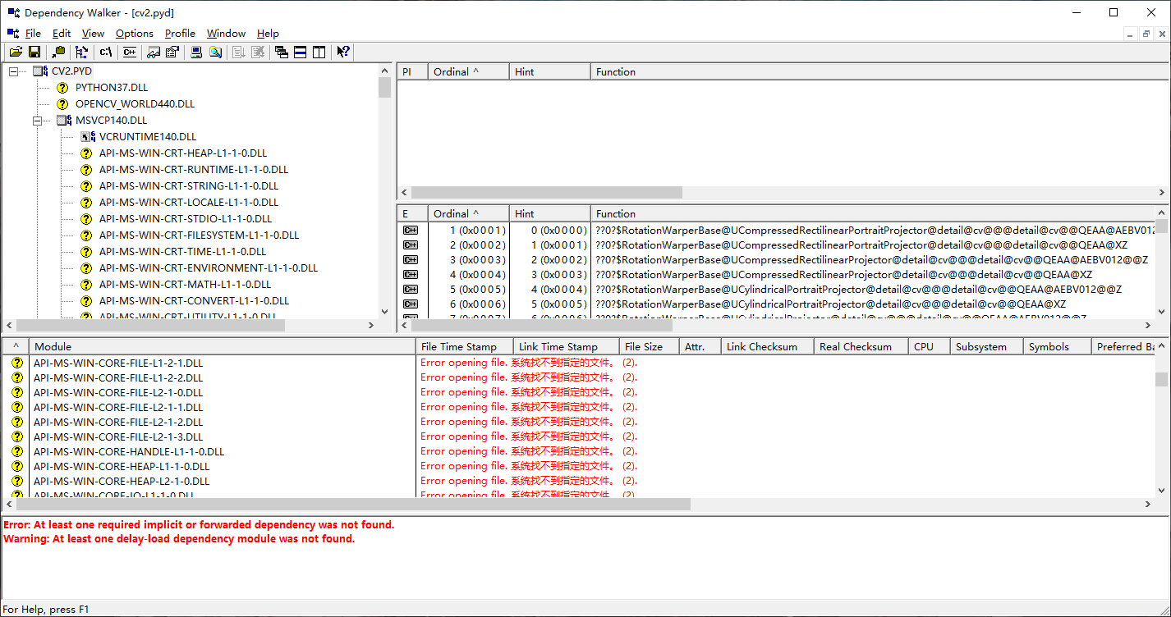Sort export list by Function column header

[873, 213]
